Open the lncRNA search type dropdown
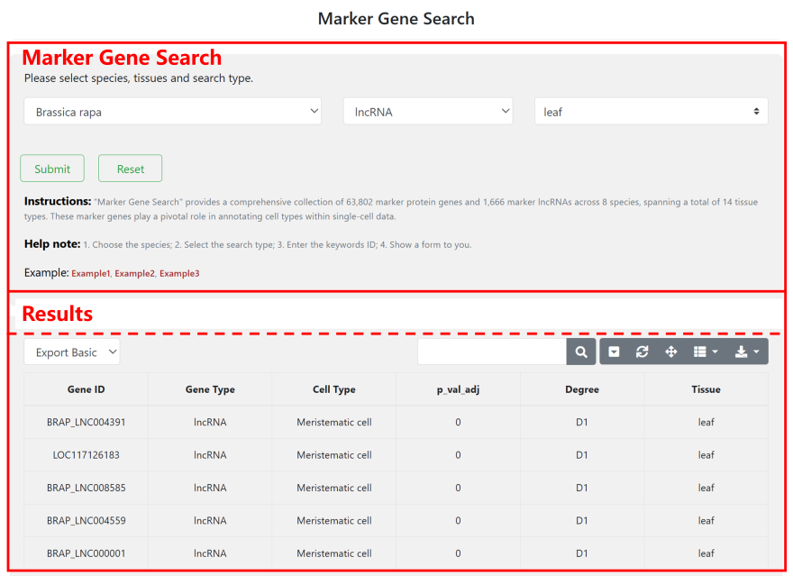This screenshot has width=793, height=576. tap(427, 112)
